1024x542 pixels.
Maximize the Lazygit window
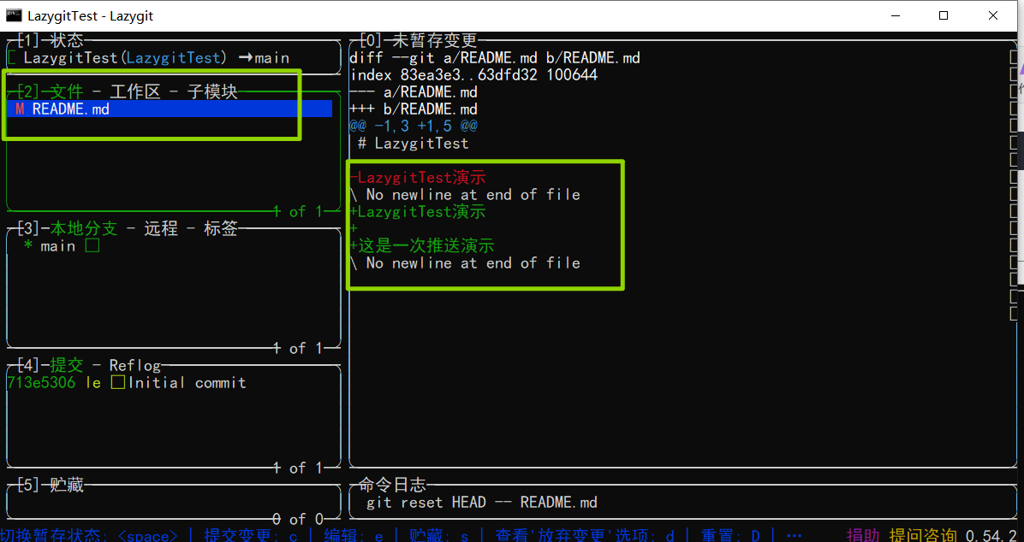(944, 15)
